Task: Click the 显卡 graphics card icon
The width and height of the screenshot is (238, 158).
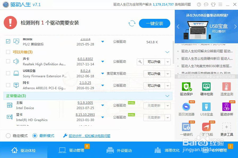Action: coord(10,117)
